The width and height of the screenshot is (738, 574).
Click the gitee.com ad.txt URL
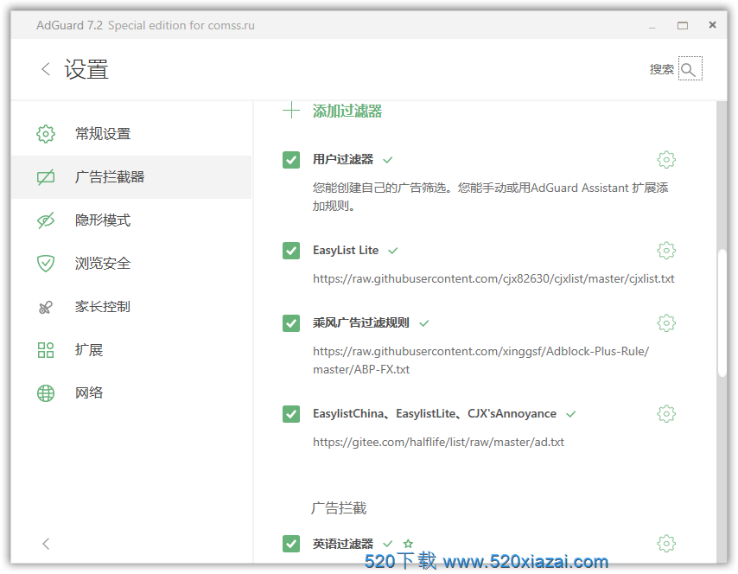pyautogui.click(x=439, y=442)
